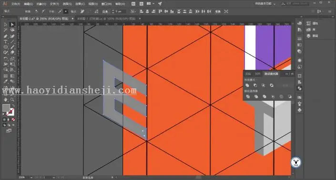Apply Divide in the Pathfinders row
Image resolution: width=336 pixels, height=180 pixels.
[248, 97]
